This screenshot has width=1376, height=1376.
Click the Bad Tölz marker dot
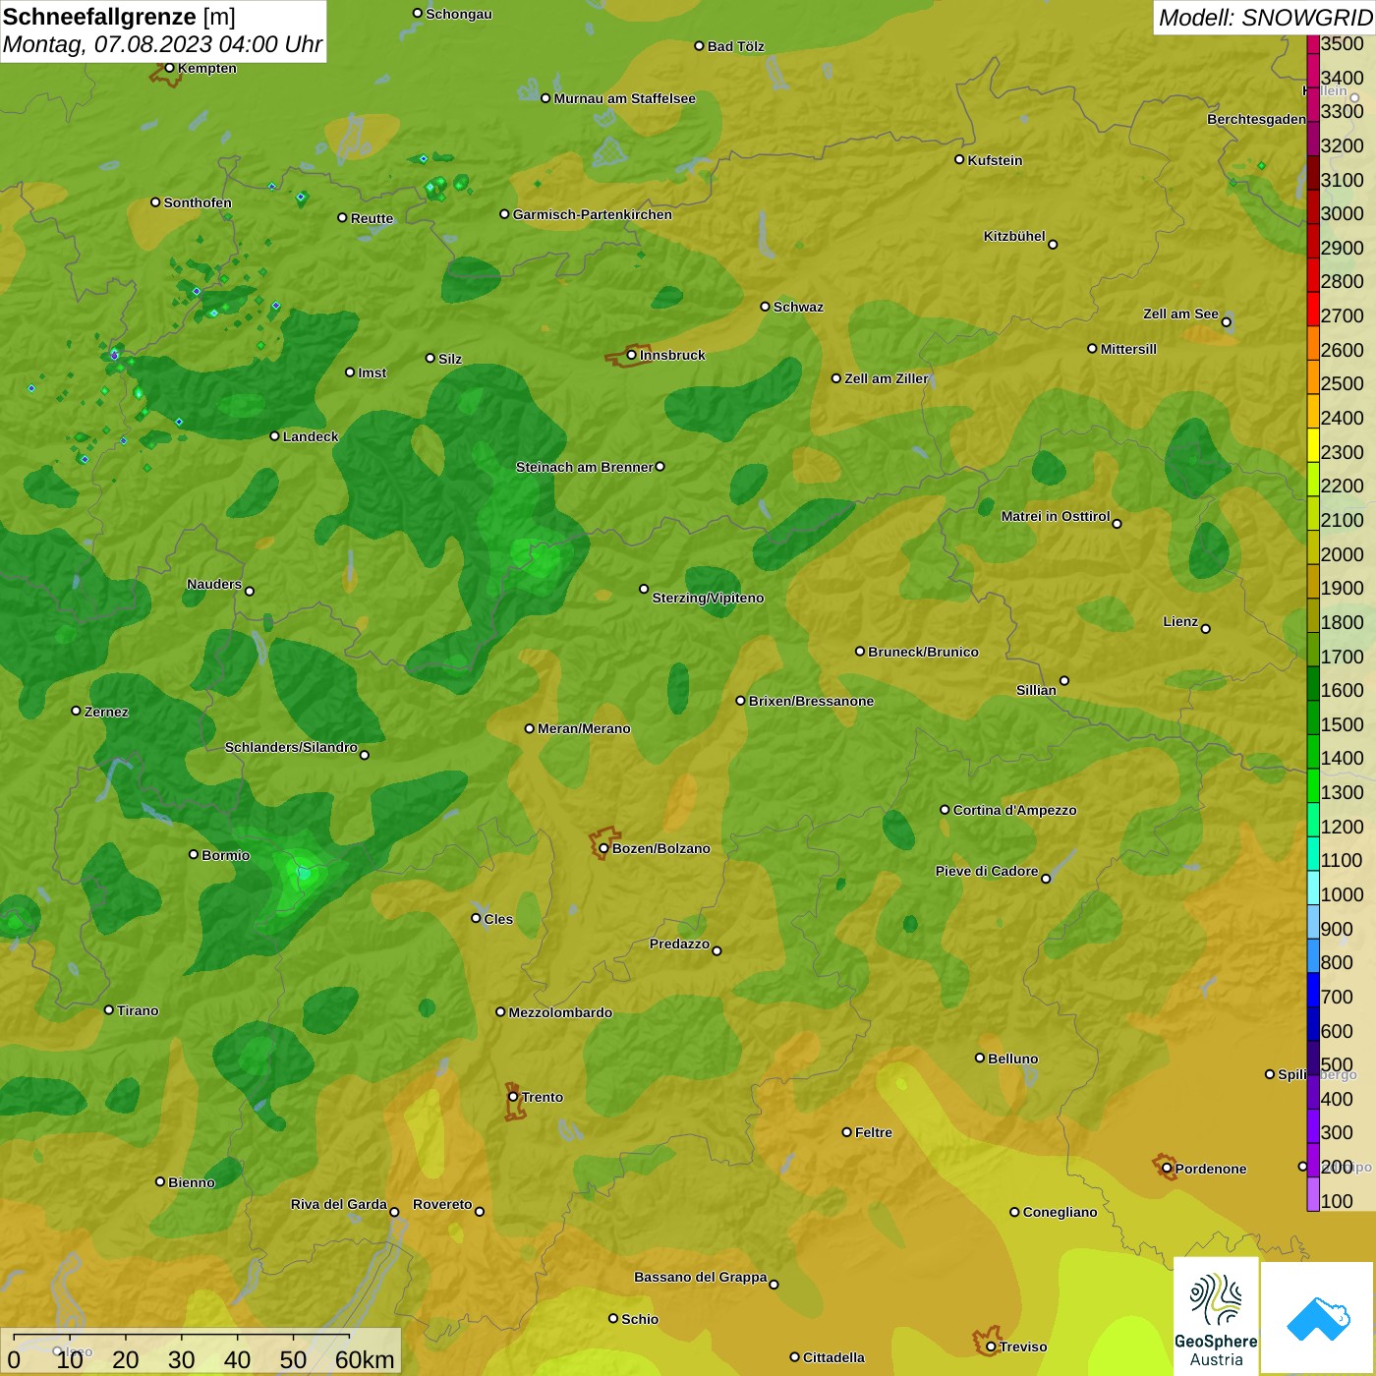point(699,45)
